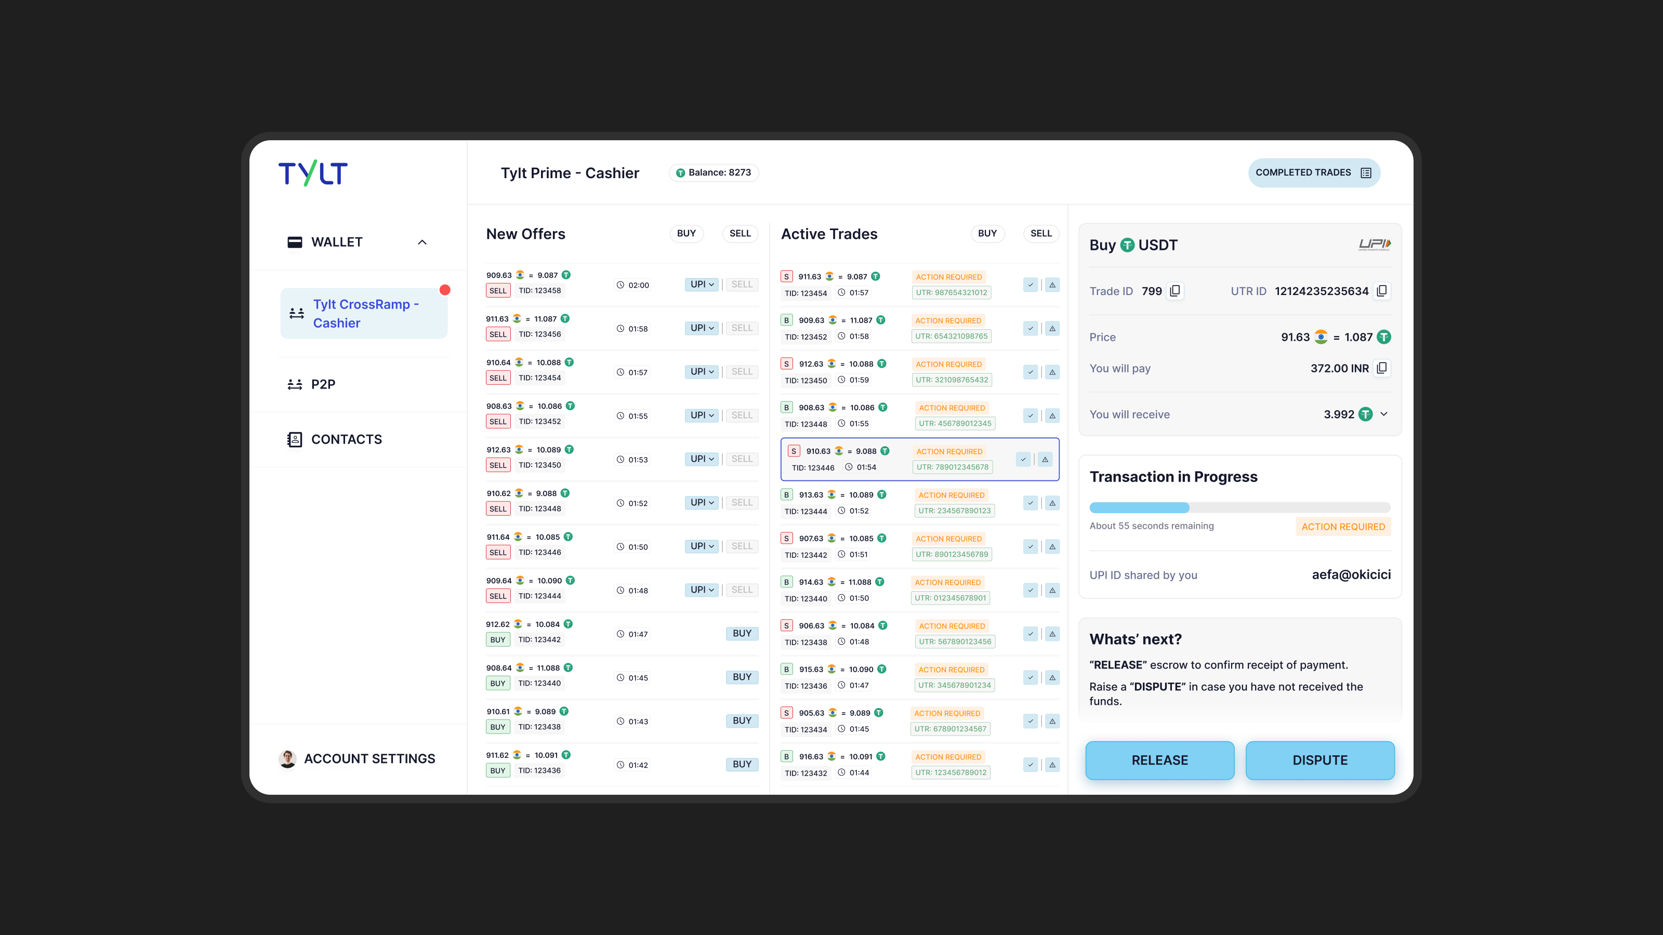Click UTR: 123456789012 tag
This screenshot has width=1663, height=935.
(951, 772)
